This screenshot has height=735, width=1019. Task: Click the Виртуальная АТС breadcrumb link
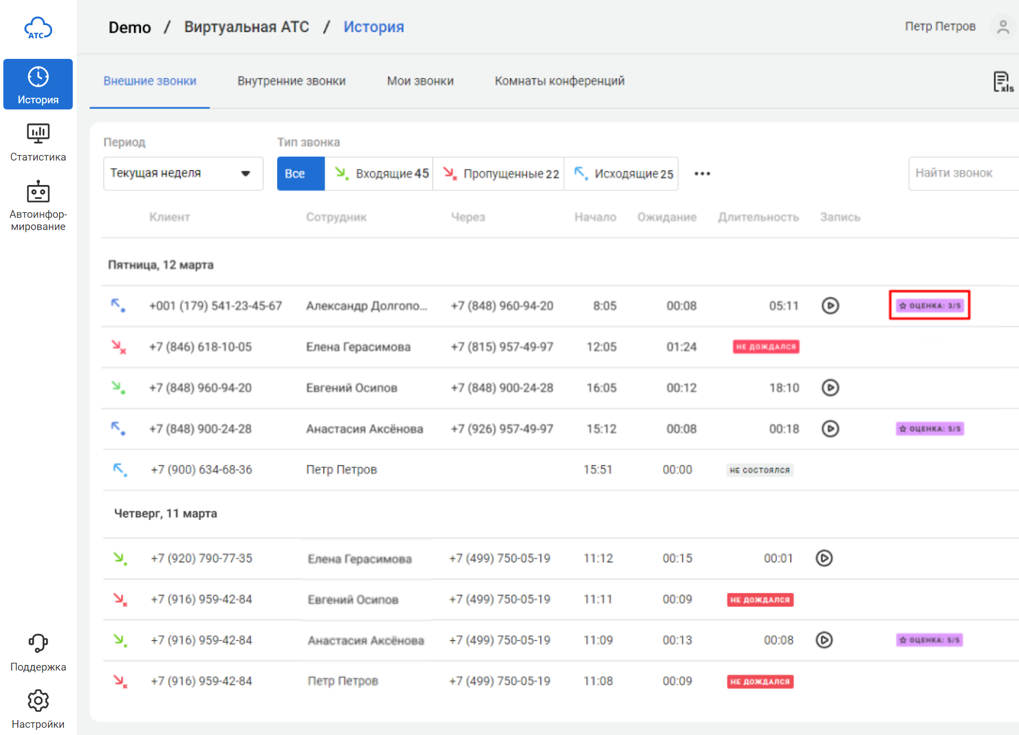tap(246, 27)
